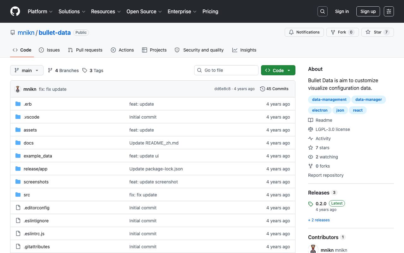Click the Go to file search field

[x=226, y=70]
